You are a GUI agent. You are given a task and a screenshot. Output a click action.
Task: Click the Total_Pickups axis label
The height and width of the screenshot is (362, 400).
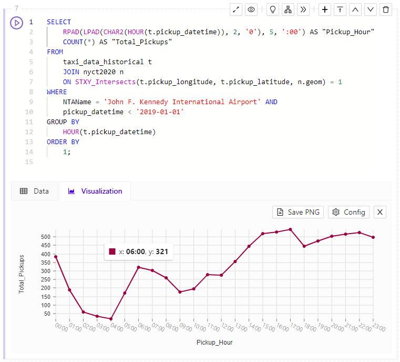(x=22, y=274)
